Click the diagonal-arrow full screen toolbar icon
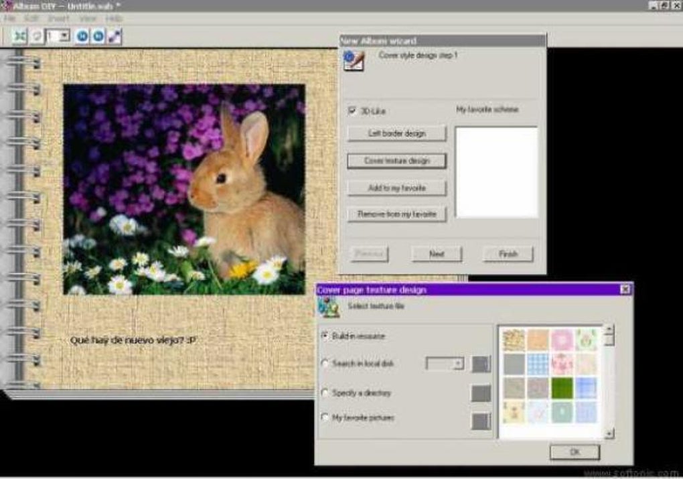The image size is (683, 479). 115,36
